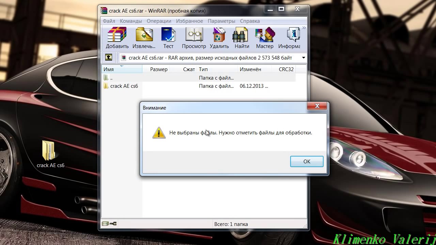Select crack AE cs6 desktop folder icon
This screenshot has height=245, width=436.
point(50,154)
